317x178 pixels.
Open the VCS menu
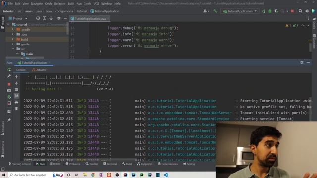pyautogui.click(x=96, y=3)
